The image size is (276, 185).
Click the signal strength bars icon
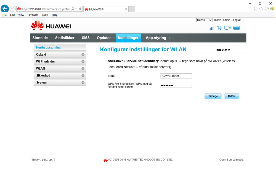coord(211,28)
